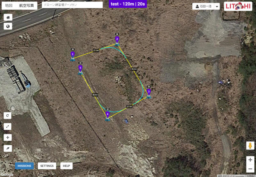Select the four-way move tool icon
This screenshot has width=256, height=177.
7,137
